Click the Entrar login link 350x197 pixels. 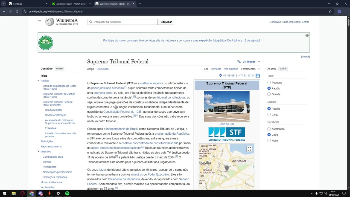coord(305,22)
